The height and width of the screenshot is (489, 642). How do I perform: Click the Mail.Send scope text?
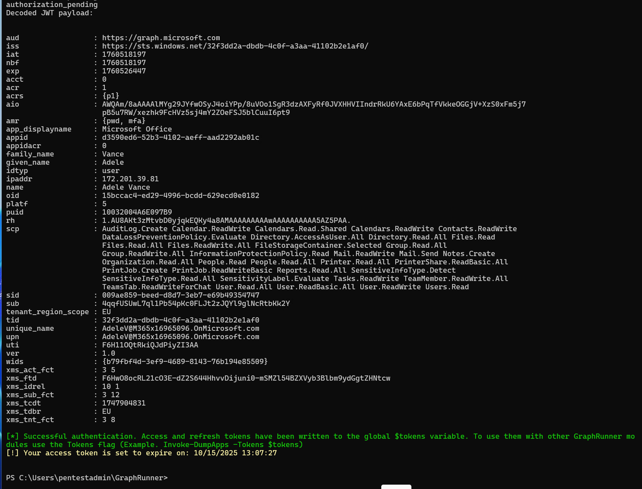click(418, 254)
